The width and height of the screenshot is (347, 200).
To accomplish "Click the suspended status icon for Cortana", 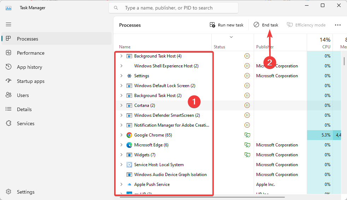I will tap(247, 105).
